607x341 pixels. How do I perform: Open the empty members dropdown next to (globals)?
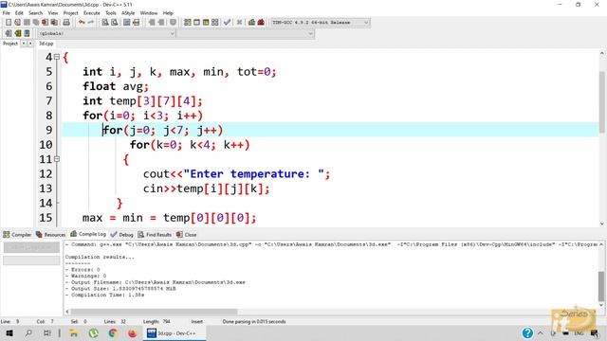245,34
